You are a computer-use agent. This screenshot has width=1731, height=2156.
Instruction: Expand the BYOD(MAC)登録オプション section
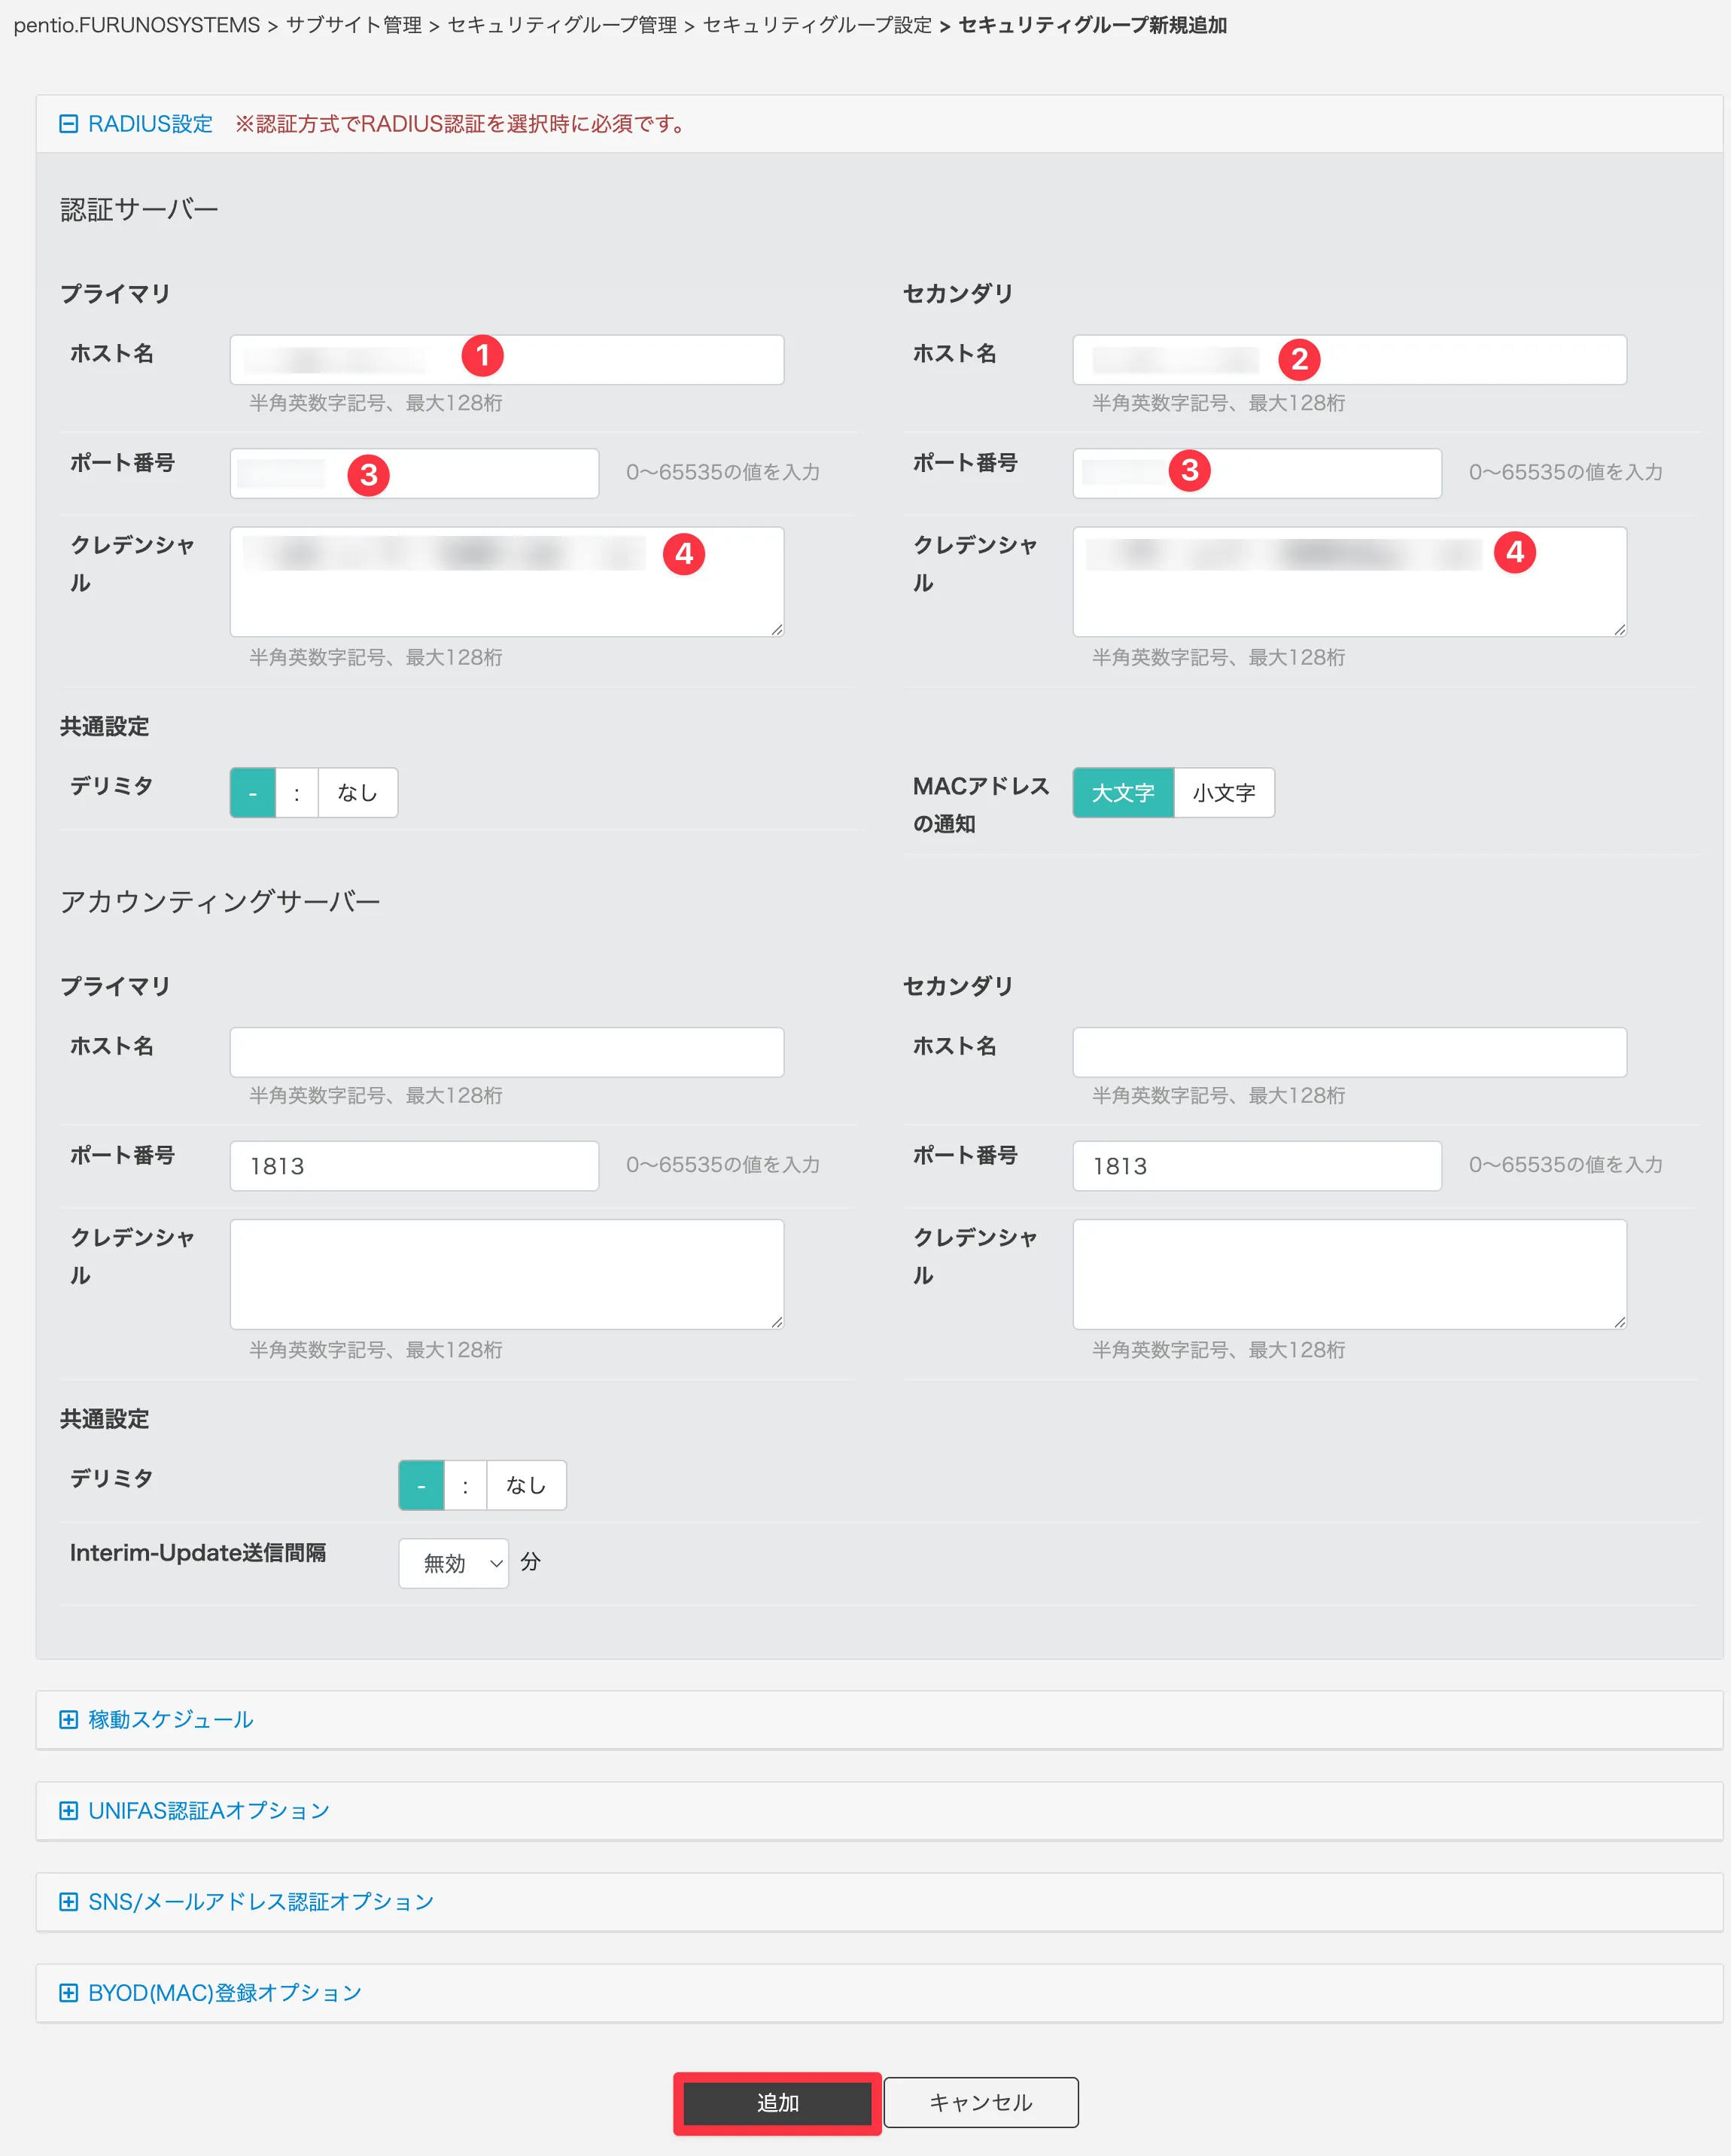click(68, 1993)
